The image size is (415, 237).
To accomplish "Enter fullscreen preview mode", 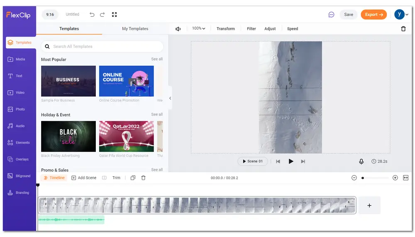I will (115, 15).
